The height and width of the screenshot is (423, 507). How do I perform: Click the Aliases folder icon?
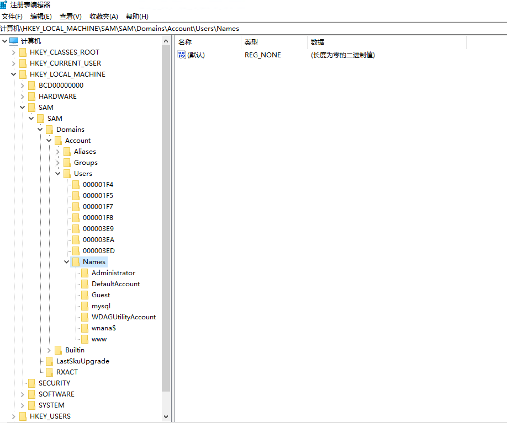[67, 152]
